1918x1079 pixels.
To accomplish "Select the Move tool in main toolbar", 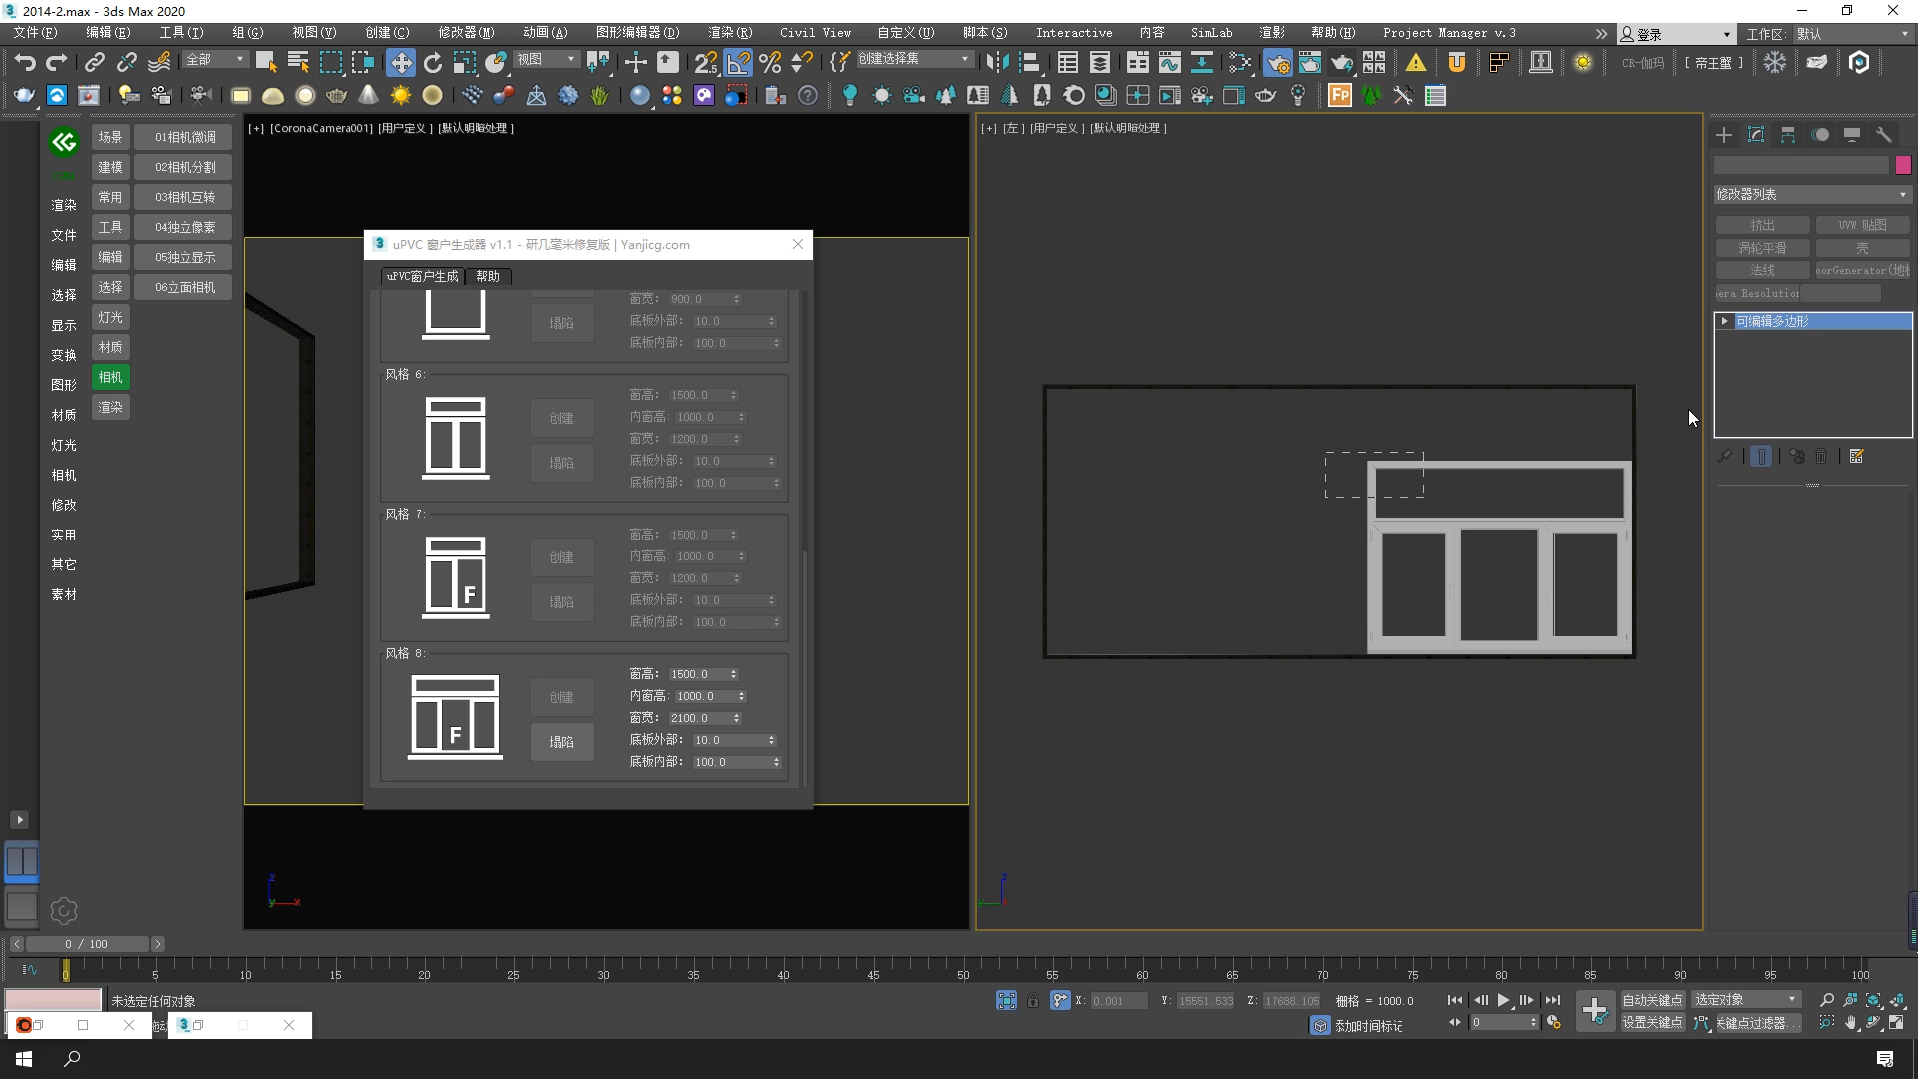I will point(400,63).
